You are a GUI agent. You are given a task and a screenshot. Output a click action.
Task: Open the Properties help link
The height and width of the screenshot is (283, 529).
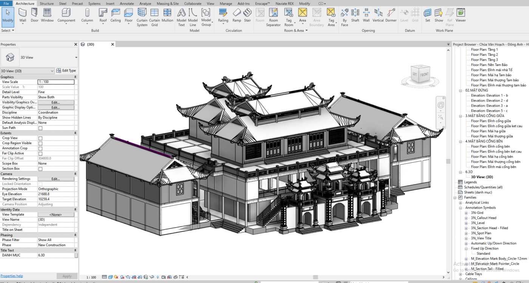(x=12, y=276)
